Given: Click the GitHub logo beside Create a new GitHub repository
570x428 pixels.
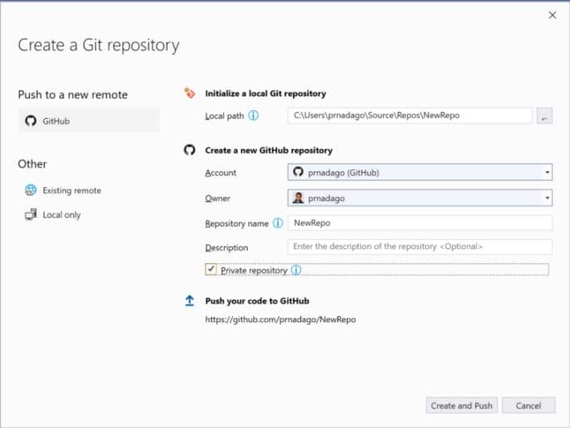Looking at the screenshot, I should coord(189,151).
